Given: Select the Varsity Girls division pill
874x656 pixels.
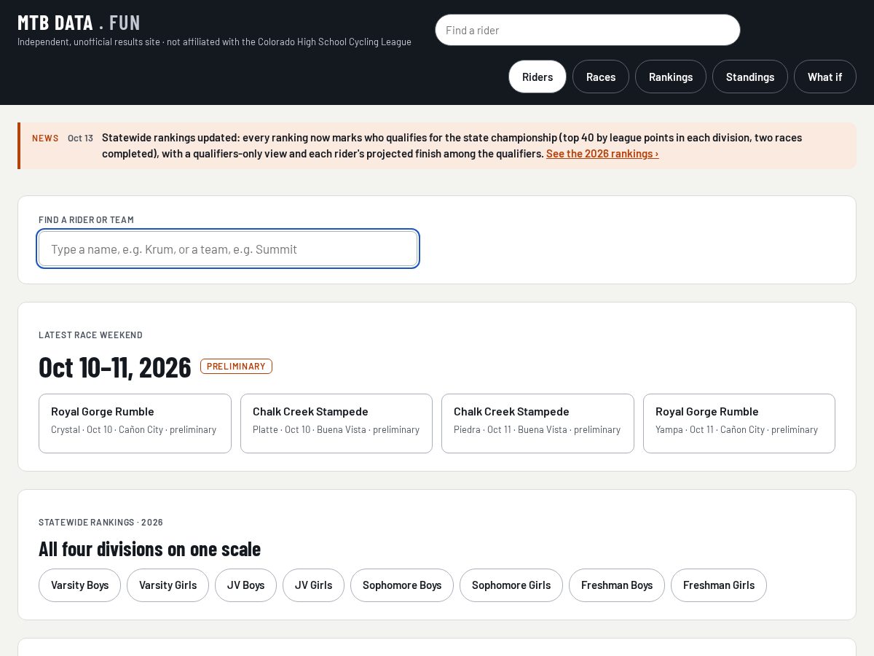Looking at the screenshot, I should pyautogui.click(x=168, y=585).
